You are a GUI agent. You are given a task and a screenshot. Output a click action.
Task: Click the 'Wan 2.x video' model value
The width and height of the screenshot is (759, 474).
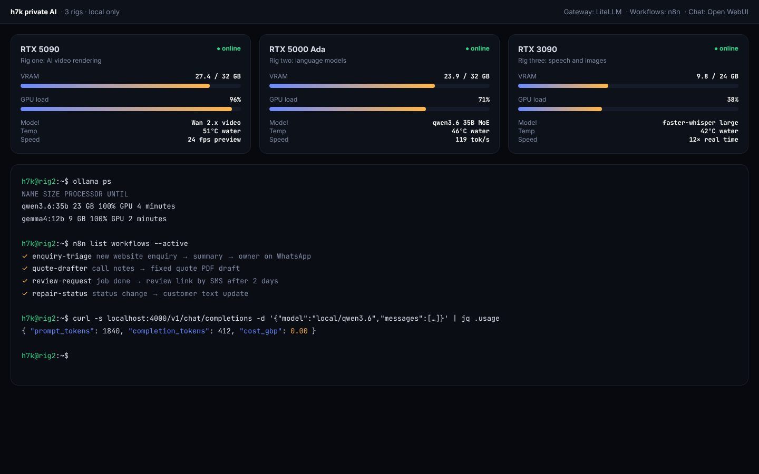216,123
